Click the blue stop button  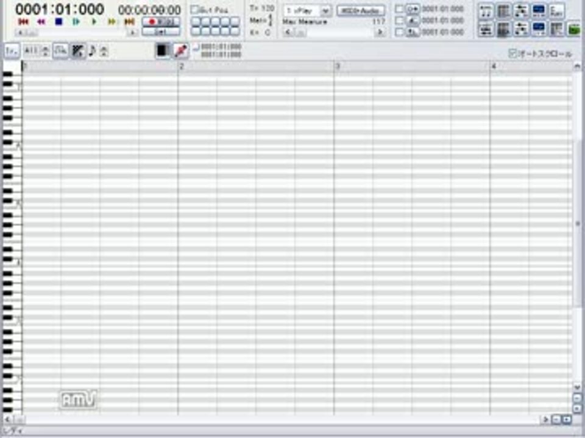click(x=58, y=22)
